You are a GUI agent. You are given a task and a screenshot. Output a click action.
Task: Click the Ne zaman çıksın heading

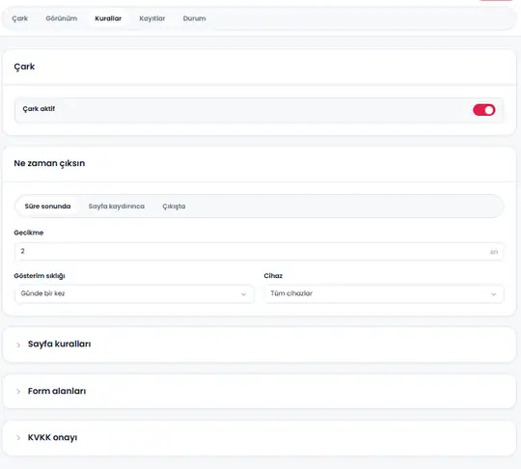point(49,163)
